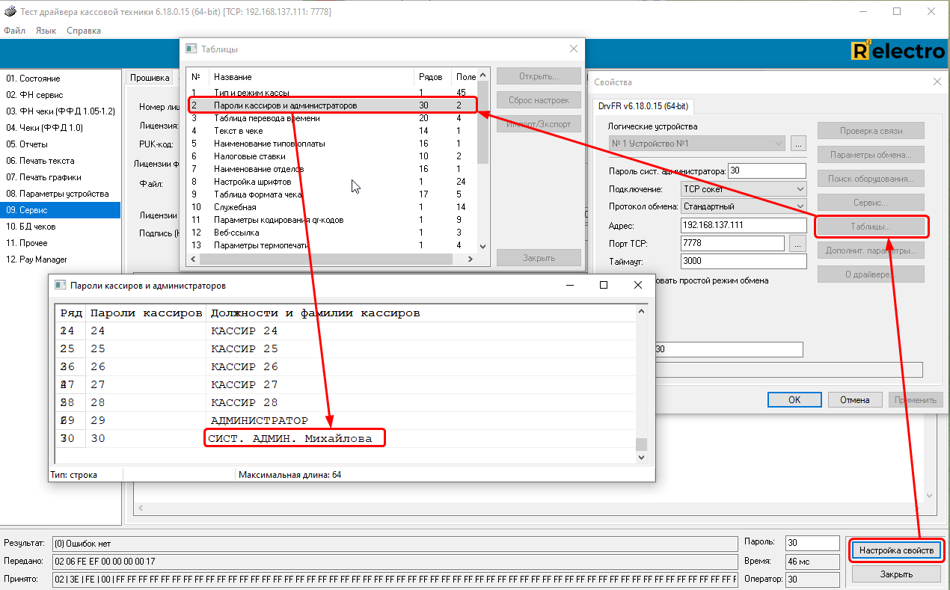Click the ellipsis button beside logical device list
The image size is (950, 590).
click(x=798, y=143)
